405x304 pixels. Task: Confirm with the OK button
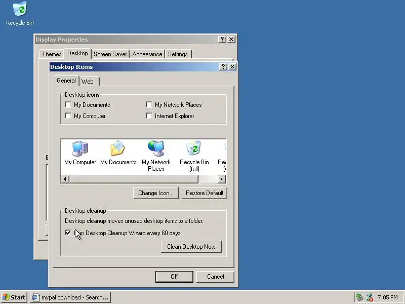tap(174, 277)
